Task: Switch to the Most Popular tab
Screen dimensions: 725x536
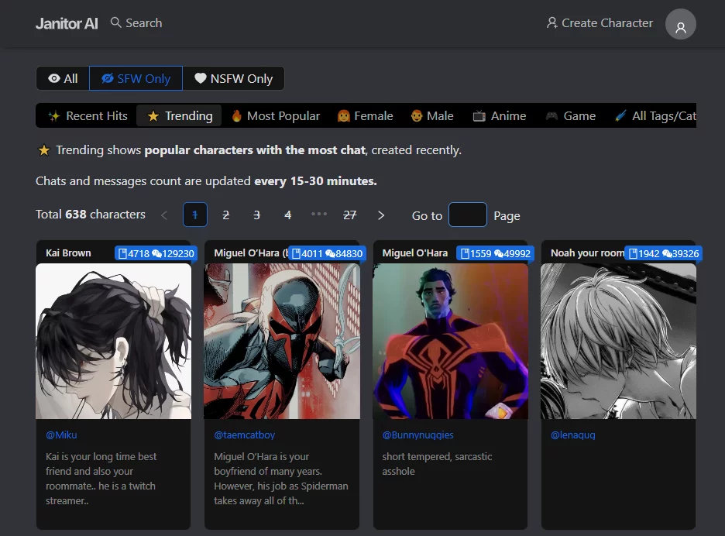Action: (x=275, y=115)
